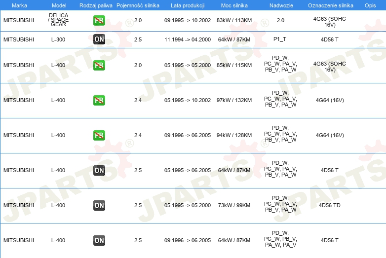Click 4G64 (16V) in the 94kW / 128KM row
Screen dimensions: 386x258
pyautogui.click(x=330, y=135)
